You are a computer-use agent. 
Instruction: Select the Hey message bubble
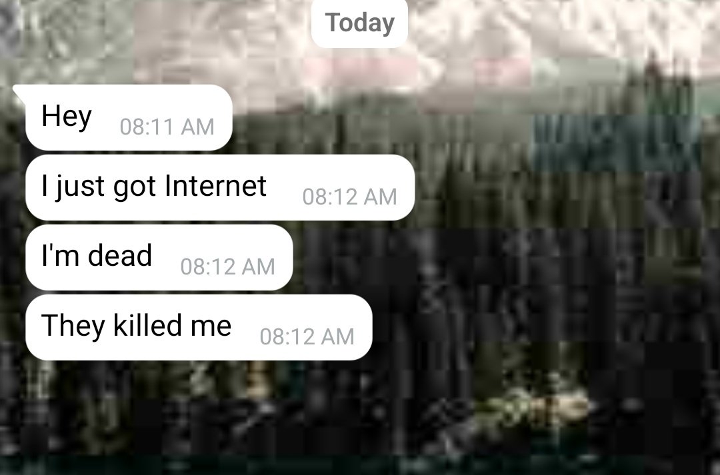pyautogui.click(x=129, y=117)
